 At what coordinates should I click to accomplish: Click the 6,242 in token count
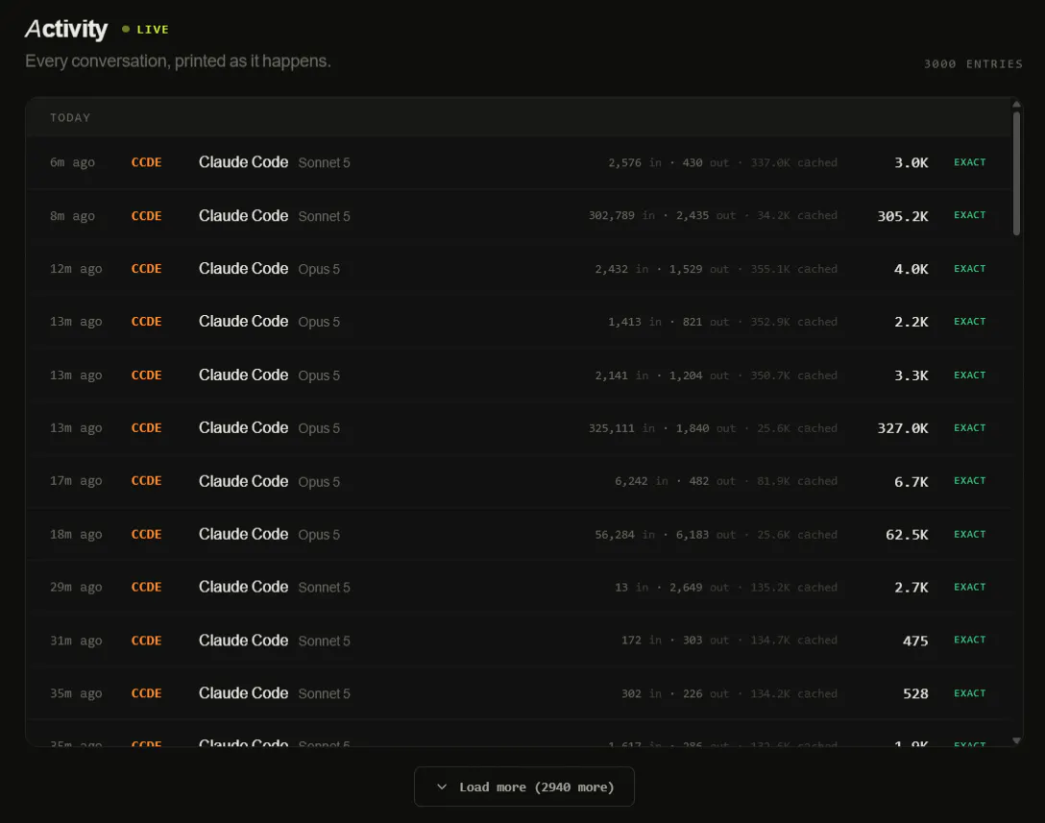point(641,481)
